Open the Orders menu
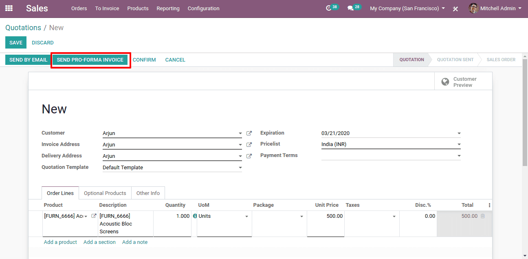The width and height of the screenshot is (528, 259). coord(79,8)
